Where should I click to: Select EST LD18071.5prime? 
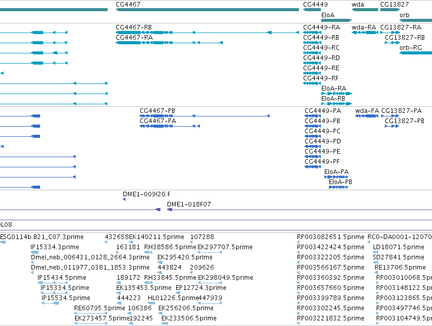(376, 252)
